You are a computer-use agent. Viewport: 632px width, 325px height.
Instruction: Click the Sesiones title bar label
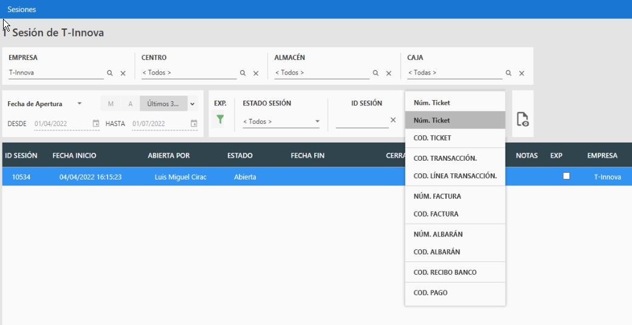[x=22, y=9]
